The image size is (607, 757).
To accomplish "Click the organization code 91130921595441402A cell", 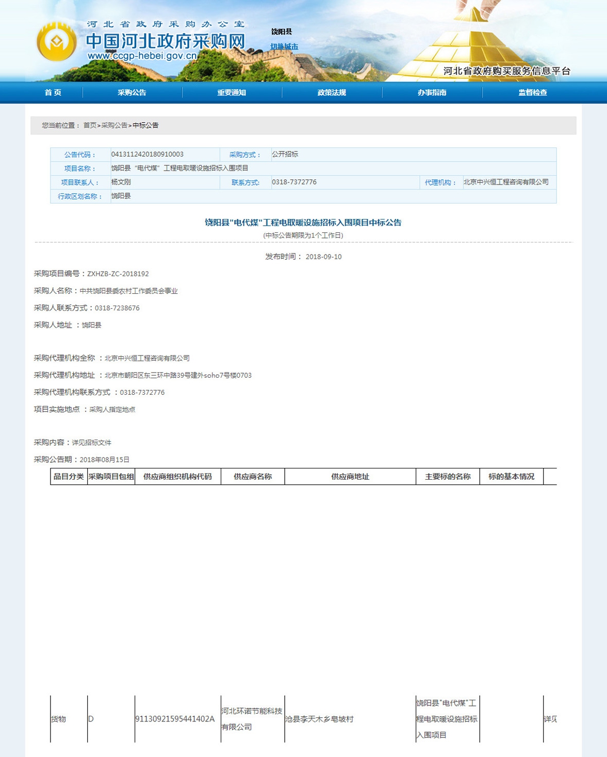I will [x=175, y=719].
